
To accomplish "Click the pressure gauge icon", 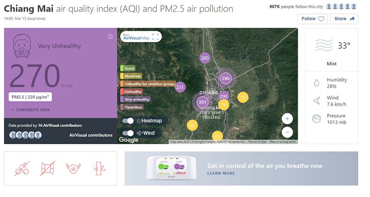I will point(317,119).
